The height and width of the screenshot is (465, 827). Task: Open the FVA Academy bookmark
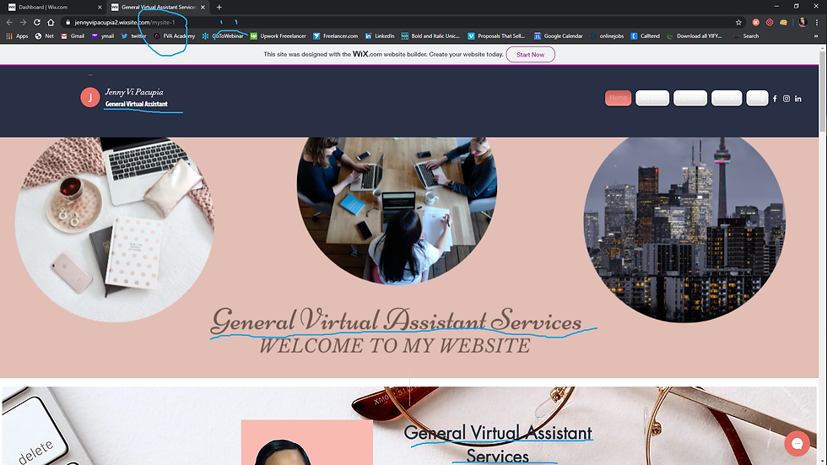click(174, 35)
